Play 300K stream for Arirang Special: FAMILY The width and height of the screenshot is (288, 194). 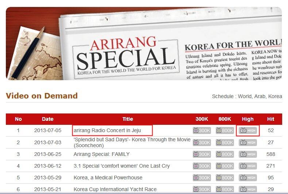pyautogui.click(x=202, y=154)
